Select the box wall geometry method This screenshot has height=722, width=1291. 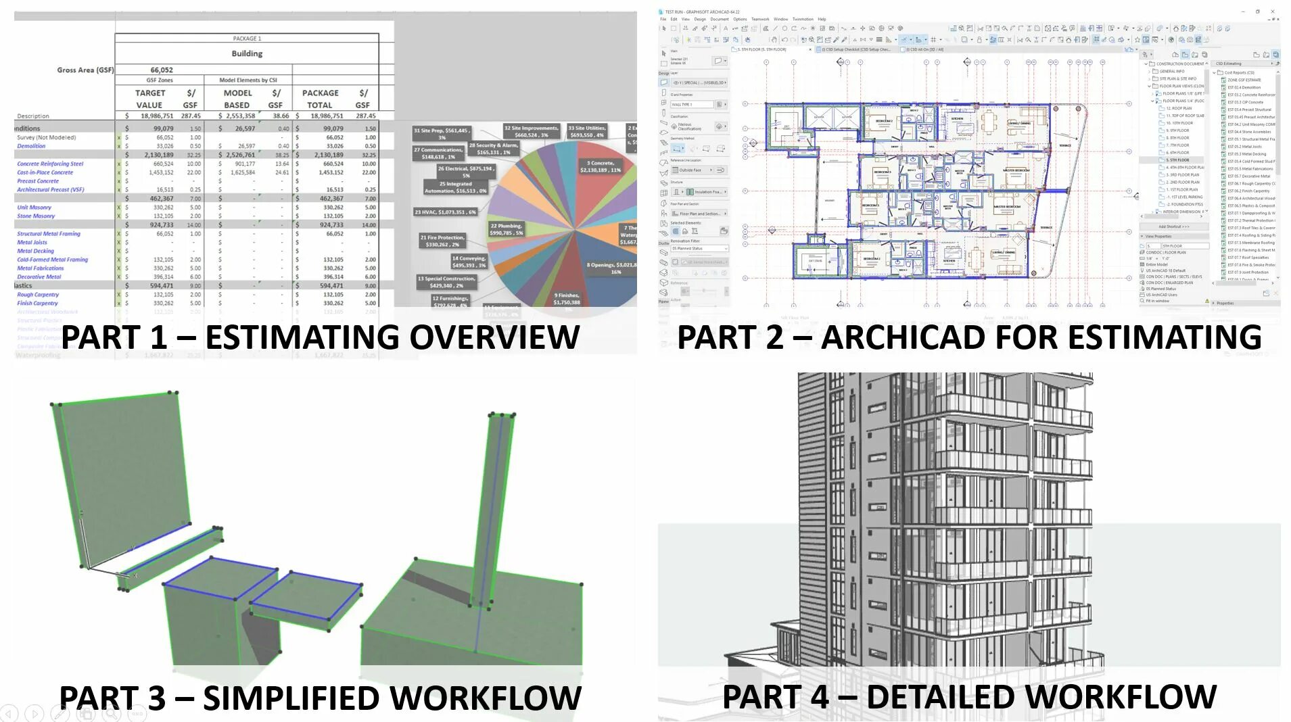tap(721, 148)
